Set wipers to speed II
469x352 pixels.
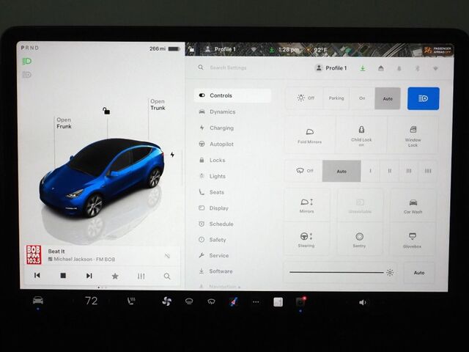tap(389, 171)
